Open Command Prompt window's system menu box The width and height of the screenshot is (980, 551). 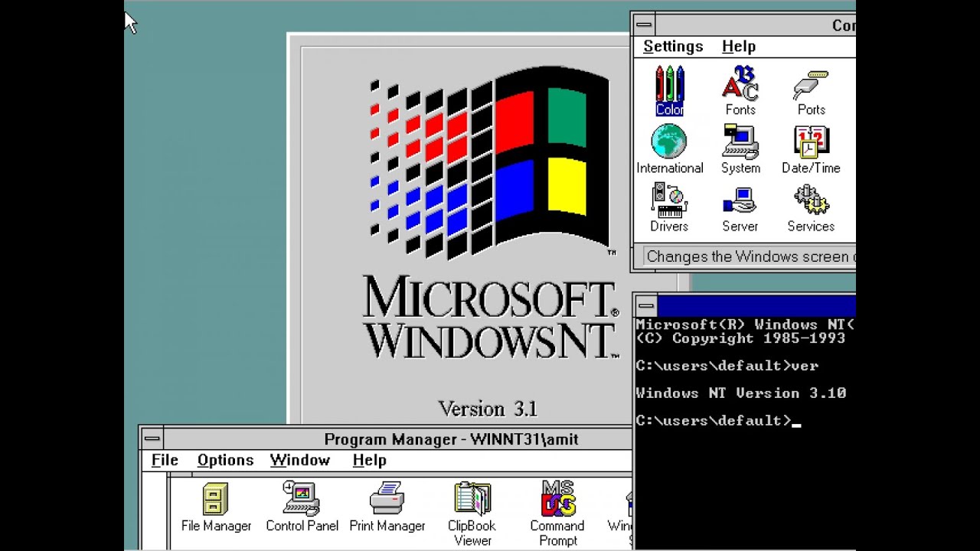click(646, 306)
